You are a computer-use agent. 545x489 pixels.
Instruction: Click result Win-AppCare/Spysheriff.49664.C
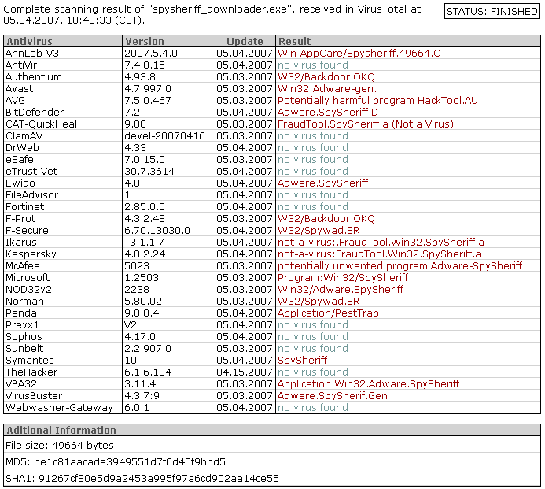(359, 54)
